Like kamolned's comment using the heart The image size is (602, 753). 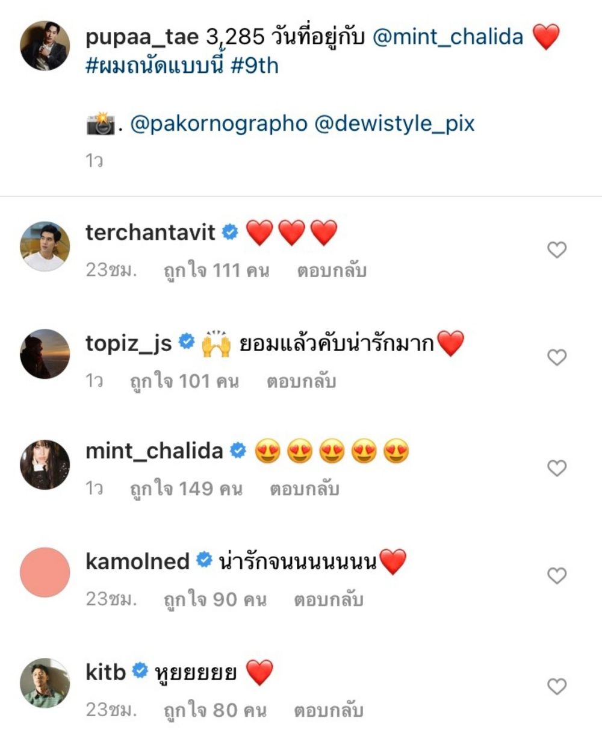(557, 575)
